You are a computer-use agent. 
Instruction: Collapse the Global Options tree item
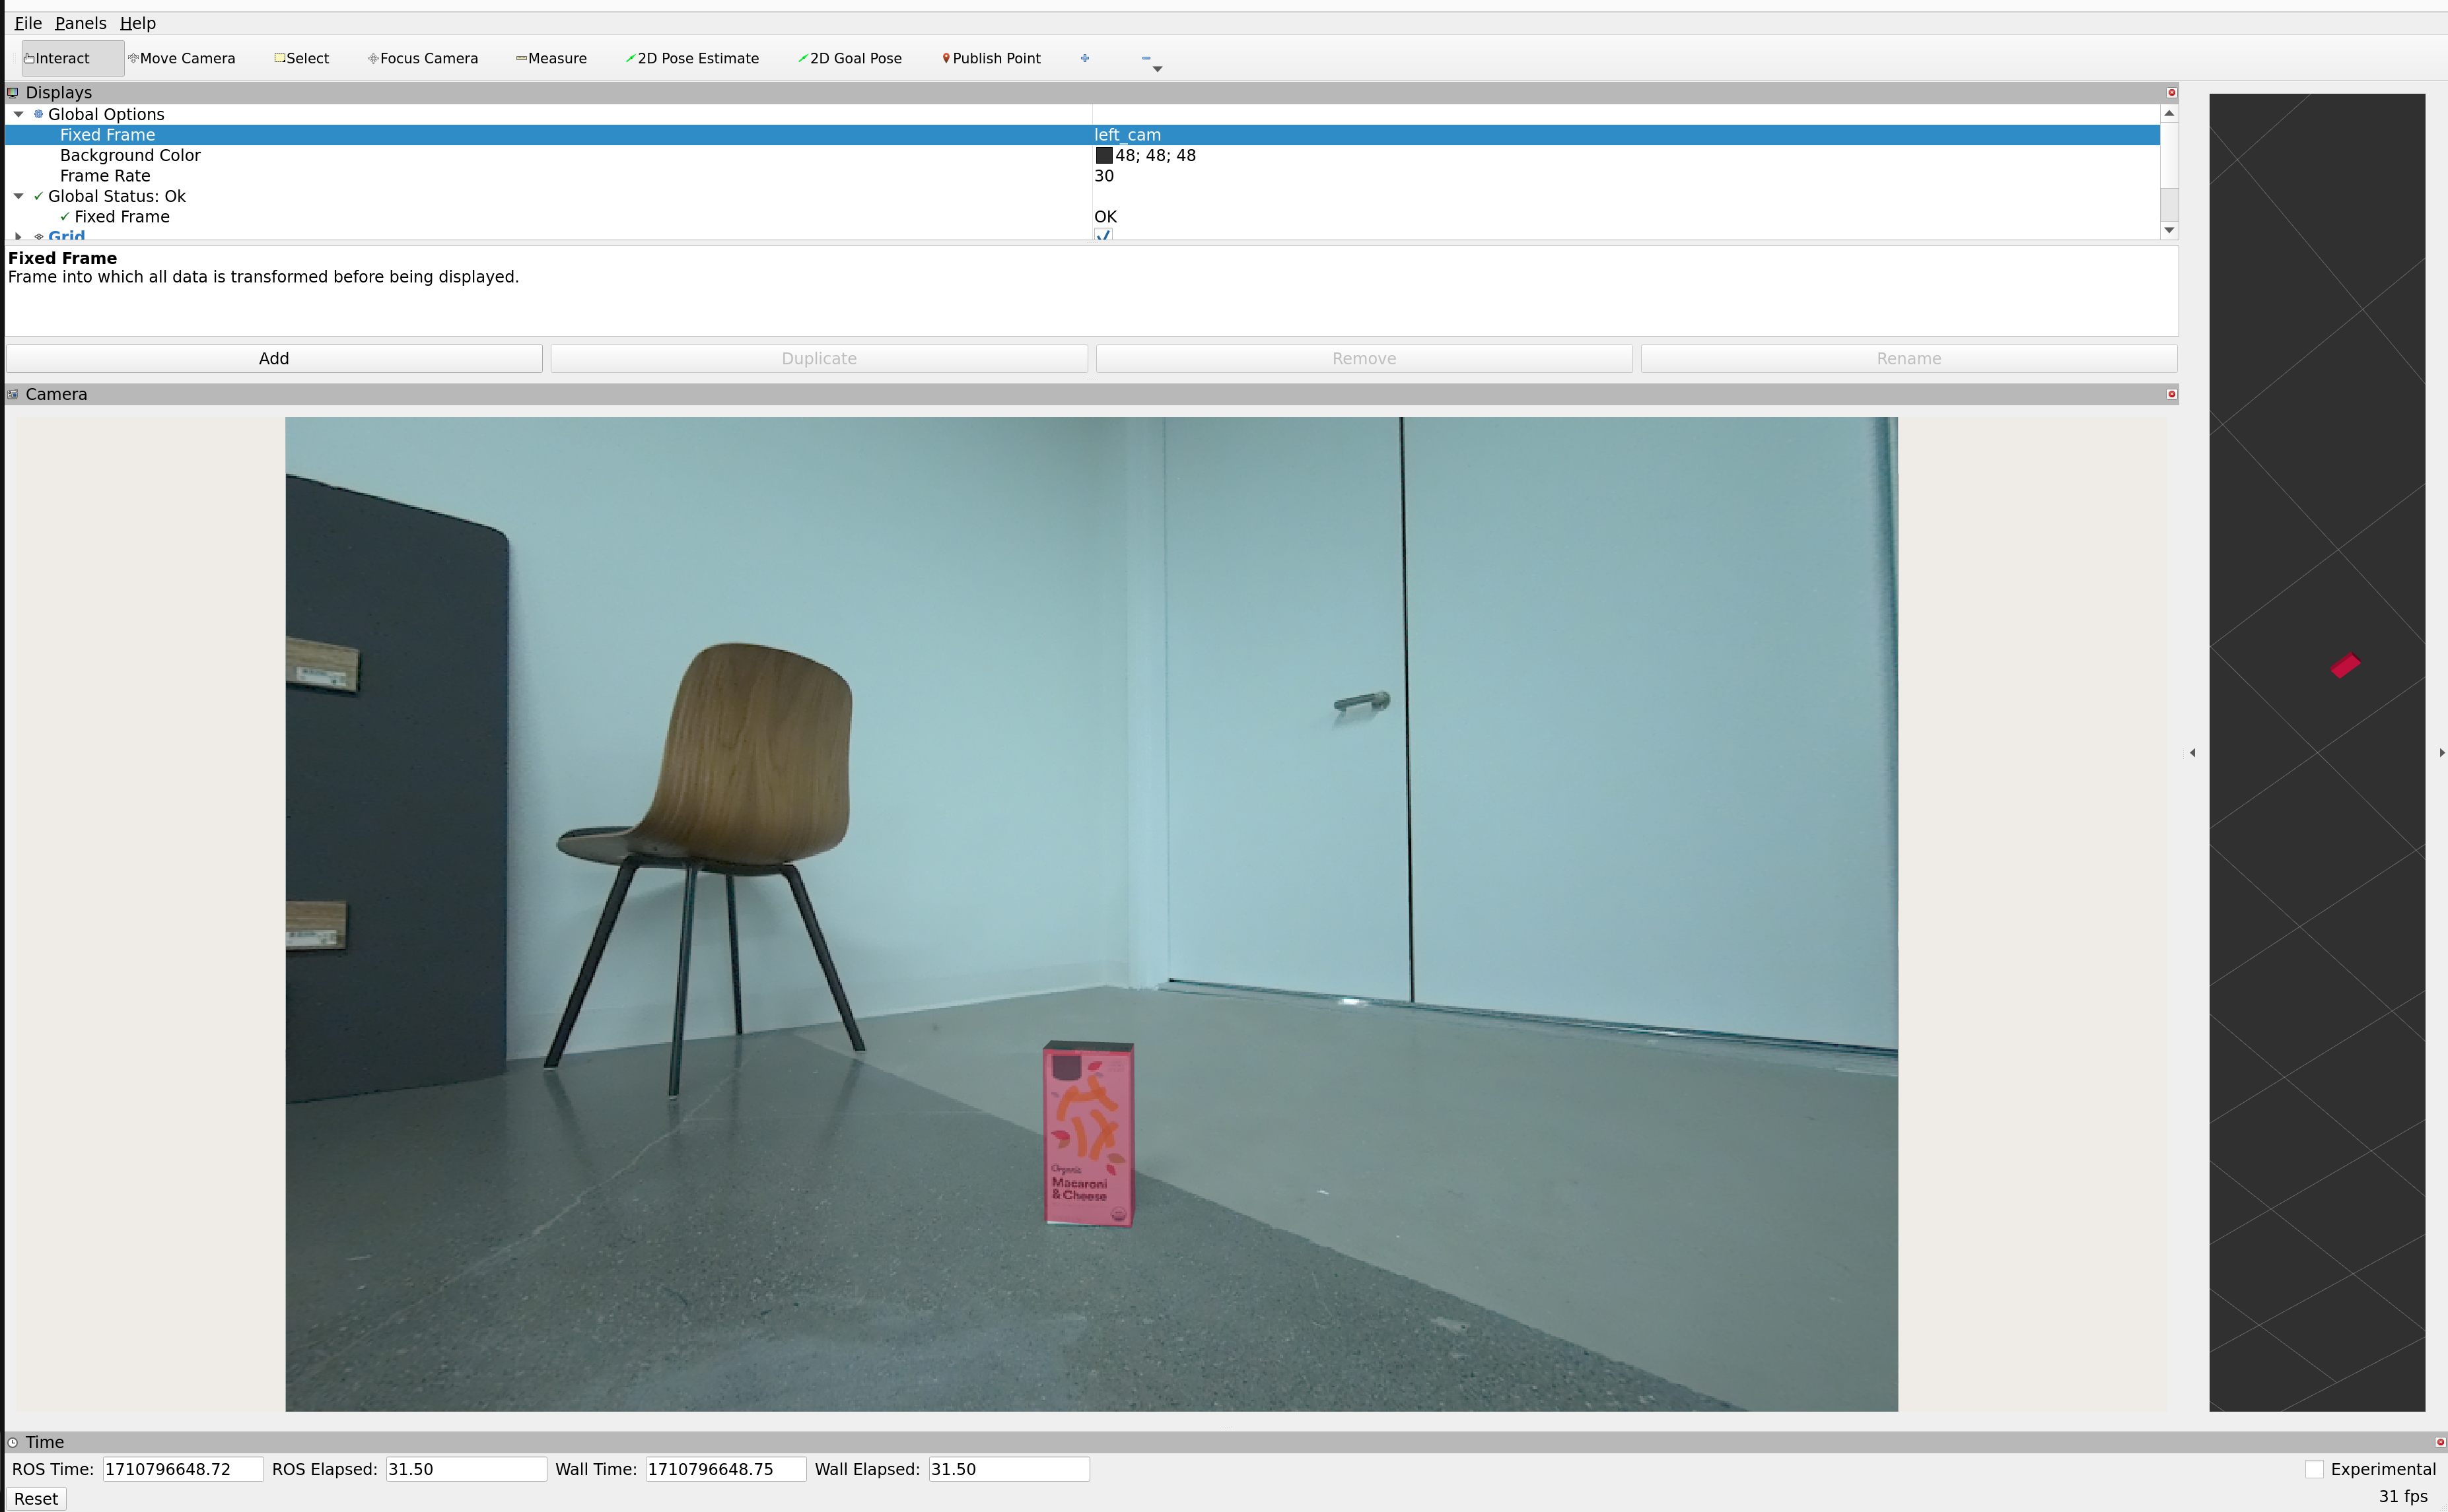coord(18,114)
